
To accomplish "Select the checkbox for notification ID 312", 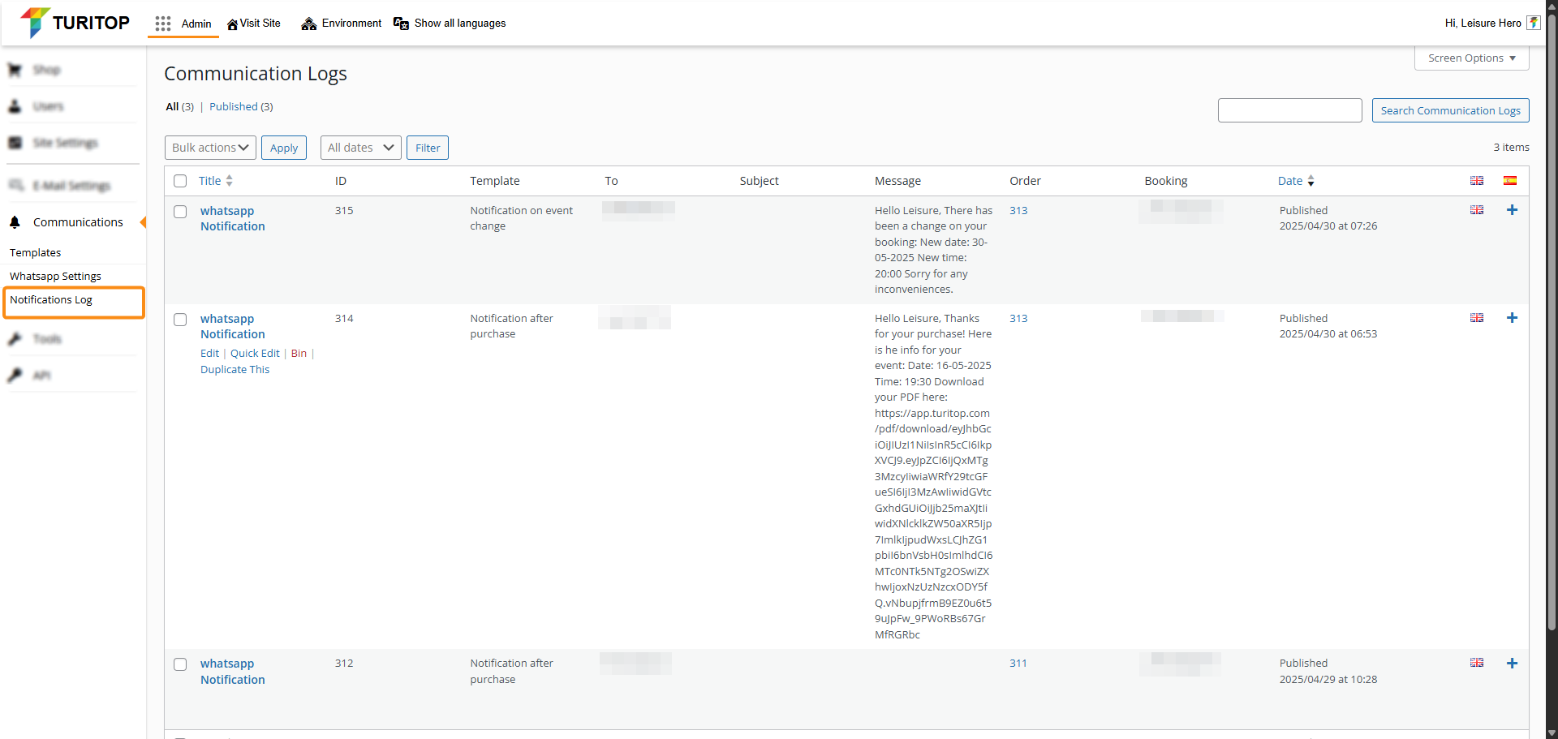I will pos(180,664).
